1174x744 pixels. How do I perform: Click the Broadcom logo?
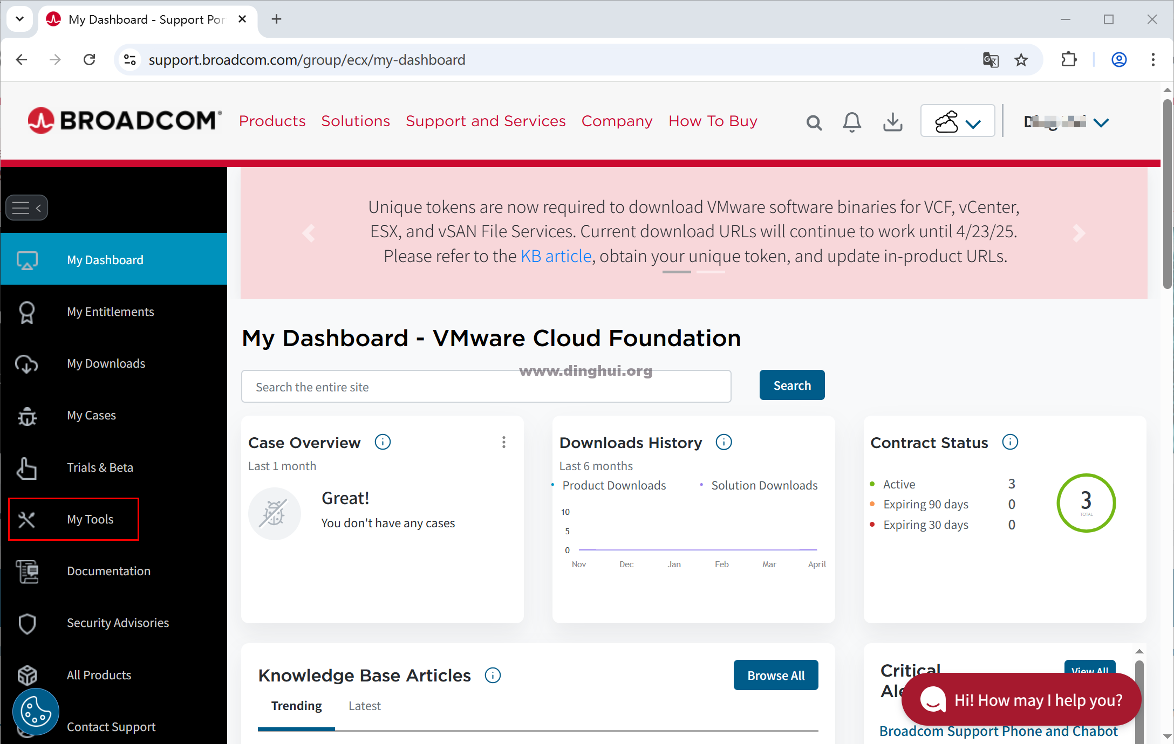click(x=125, y=121)
